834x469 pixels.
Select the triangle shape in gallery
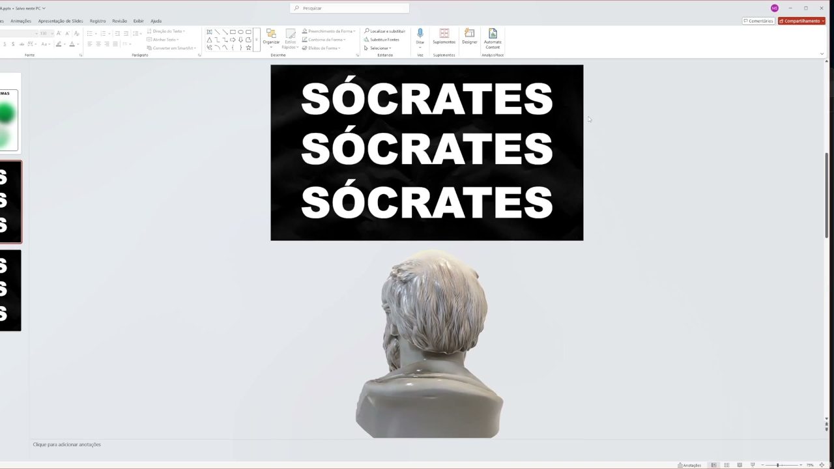point(209,40)
